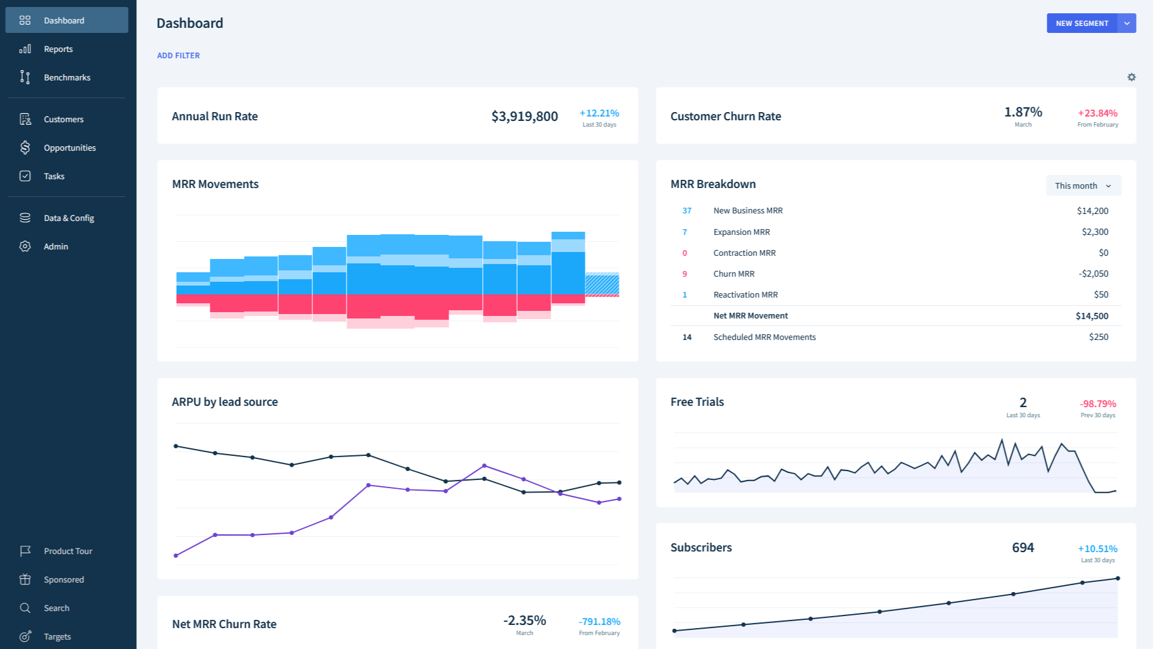
Task: Open the Benchmarks section
Action: pos(67,77)
